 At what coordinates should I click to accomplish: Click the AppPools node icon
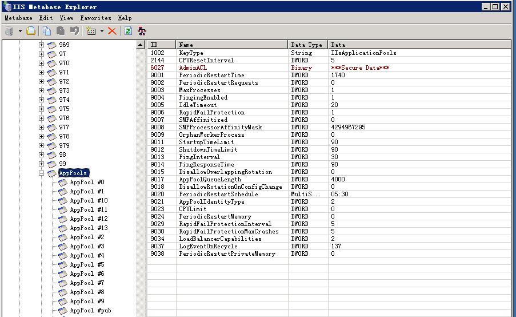point(51,173)
